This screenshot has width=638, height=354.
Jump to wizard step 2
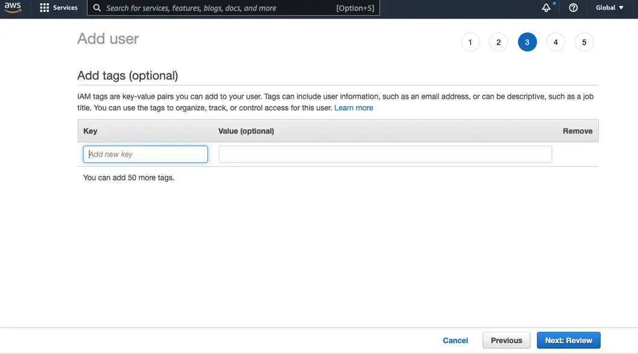(498, 42)
